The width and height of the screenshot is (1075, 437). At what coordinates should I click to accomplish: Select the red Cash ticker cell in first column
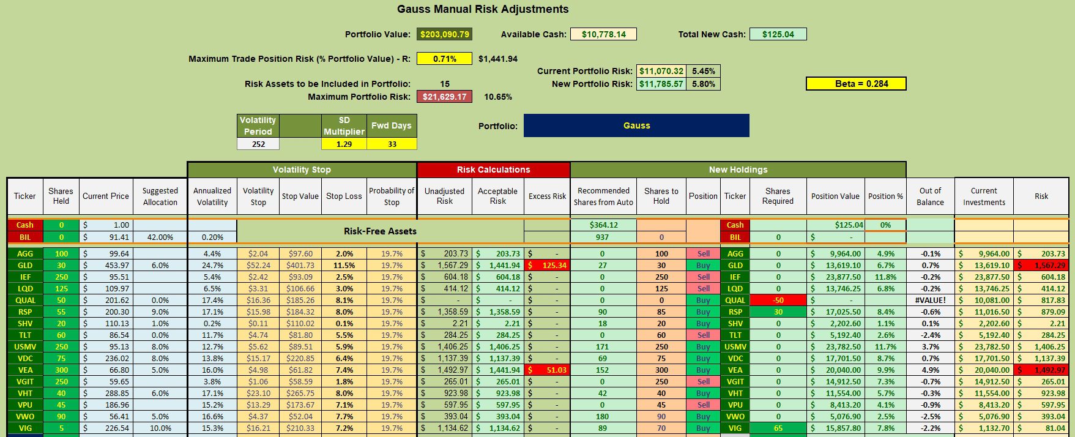coord(25,225)
